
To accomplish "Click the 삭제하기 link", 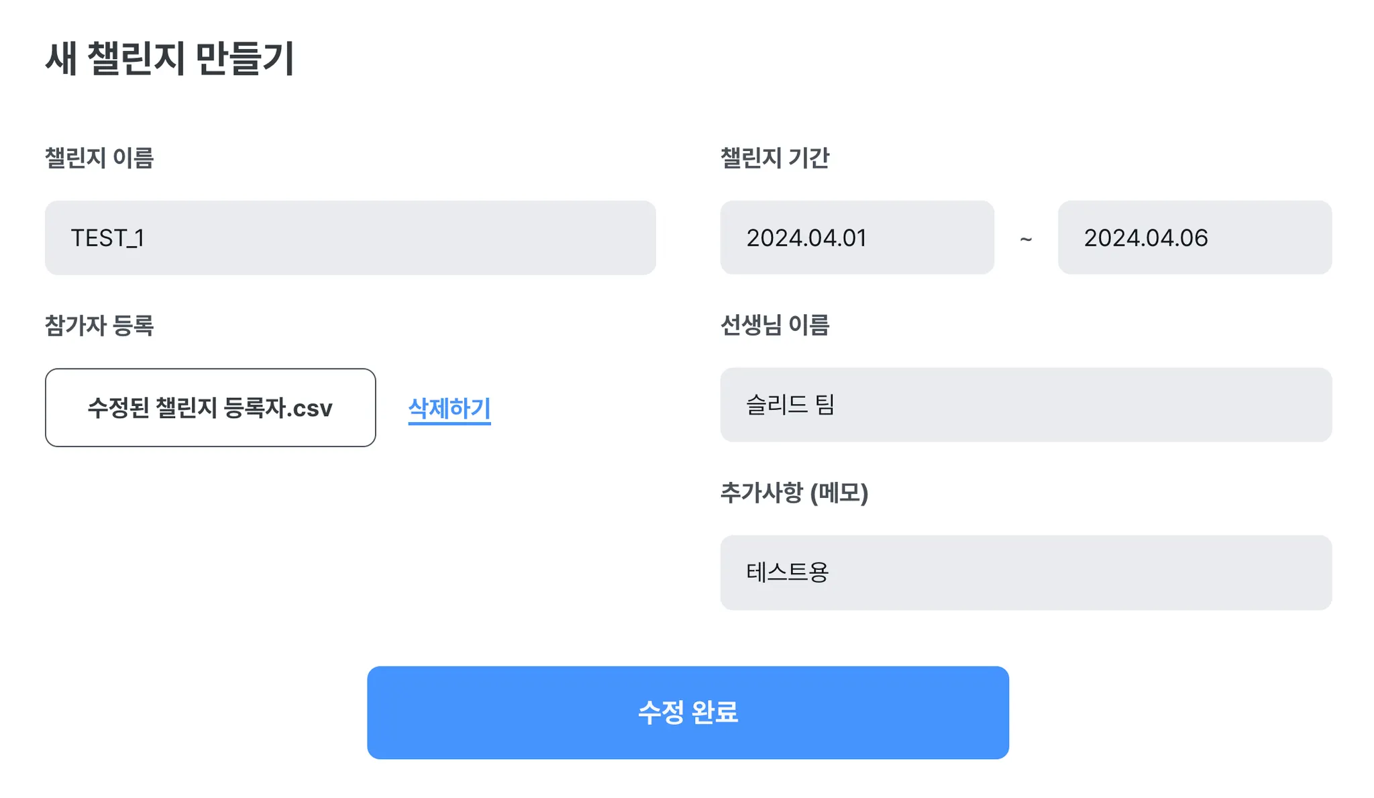I will [450, 408].
